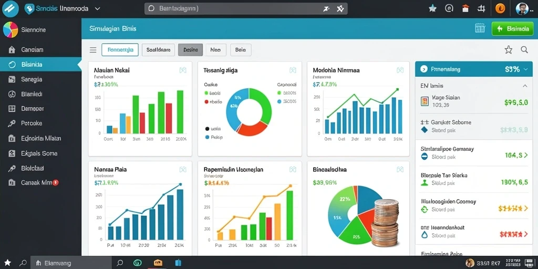Switch to the Soalldnare tab

point(158,50)
